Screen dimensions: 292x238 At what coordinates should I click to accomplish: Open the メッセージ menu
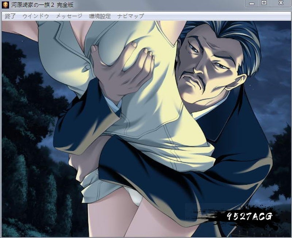pos(69,16)
